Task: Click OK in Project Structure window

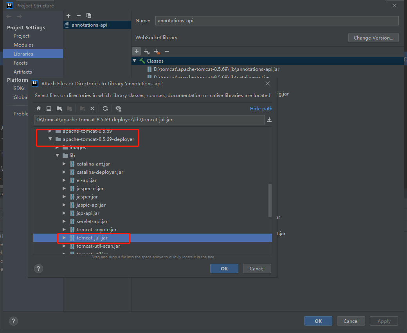Action: (318, 321)
